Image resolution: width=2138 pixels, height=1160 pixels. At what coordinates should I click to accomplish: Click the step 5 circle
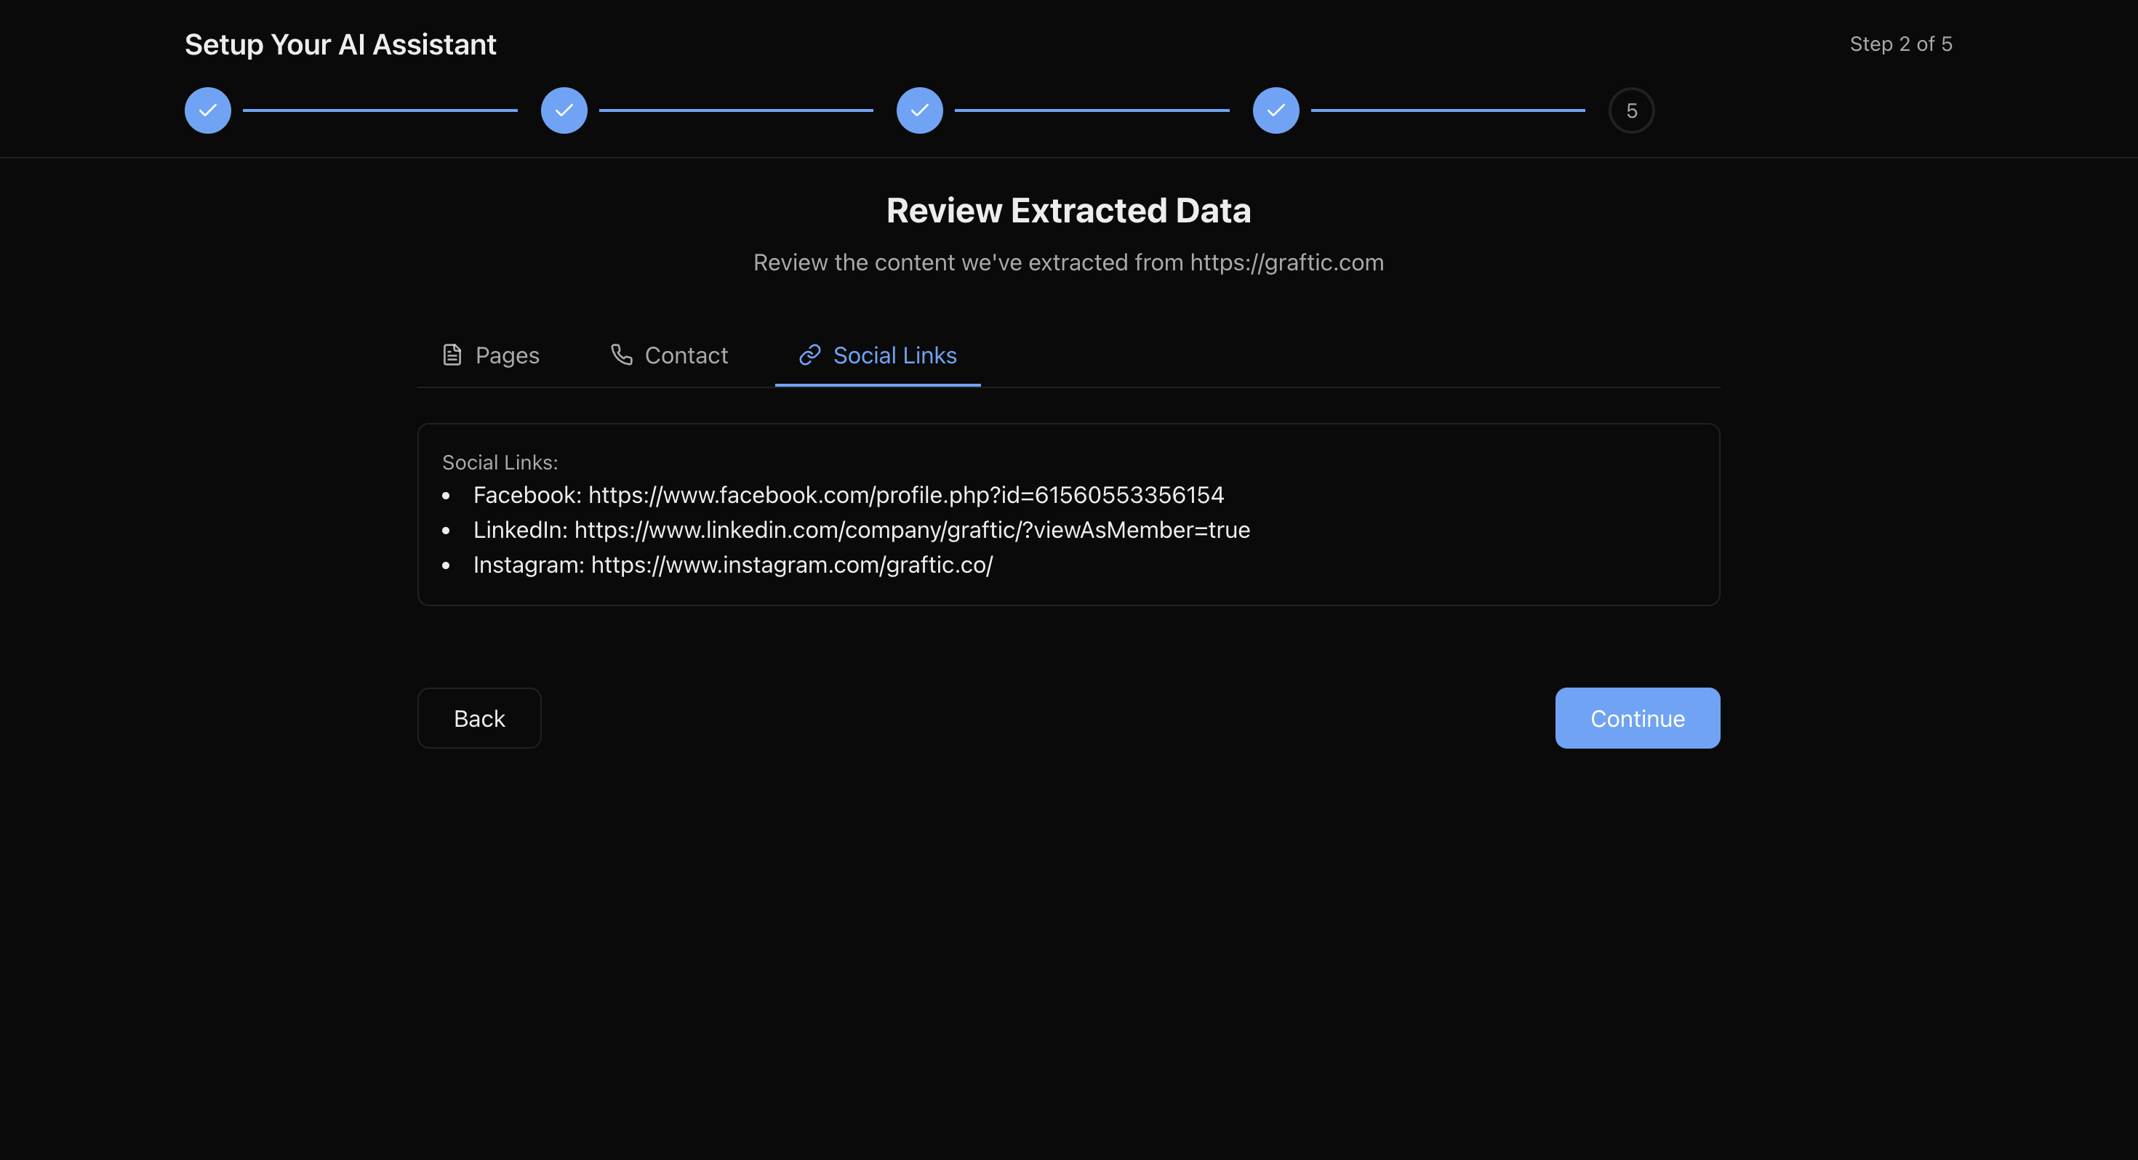tap(1631, 110)
